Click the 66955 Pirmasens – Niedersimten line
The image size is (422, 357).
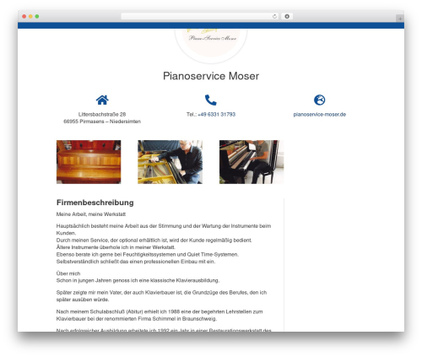pyautogui.click(x=102, y=122)
